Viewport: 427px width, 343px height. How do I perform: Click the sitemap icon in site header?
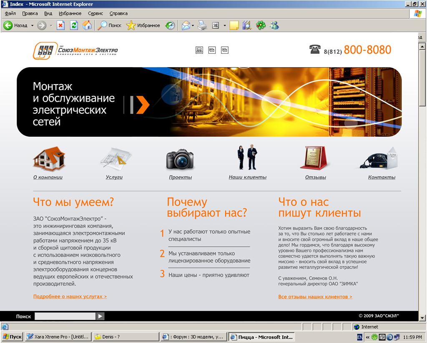coord(199,50)
